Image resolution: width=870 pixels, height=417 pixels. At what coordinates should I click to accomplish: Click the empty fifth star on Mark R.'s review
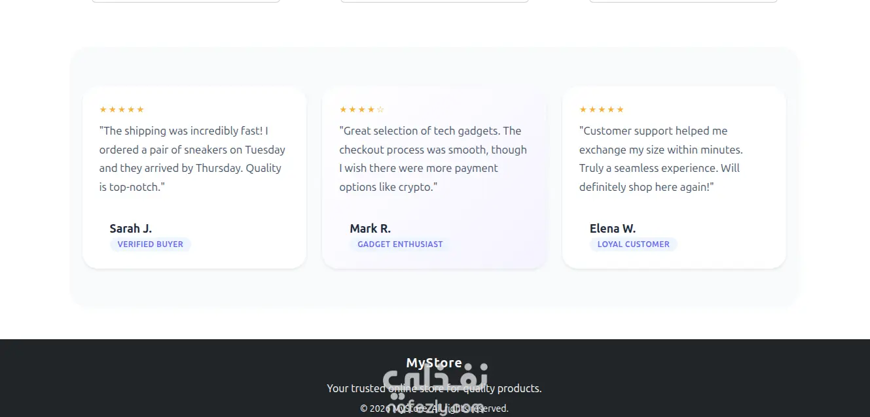[380, 110]
